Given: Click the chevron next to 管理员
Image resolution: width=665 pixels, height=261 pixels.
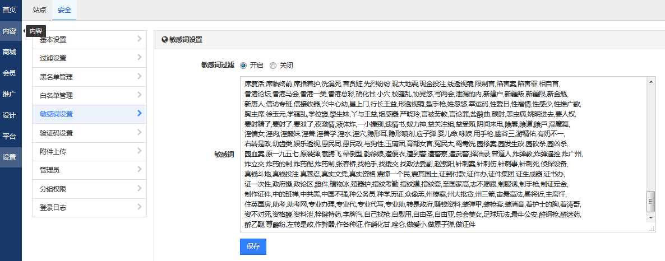Looking at the screenshot, I should (x=138, y=170).
